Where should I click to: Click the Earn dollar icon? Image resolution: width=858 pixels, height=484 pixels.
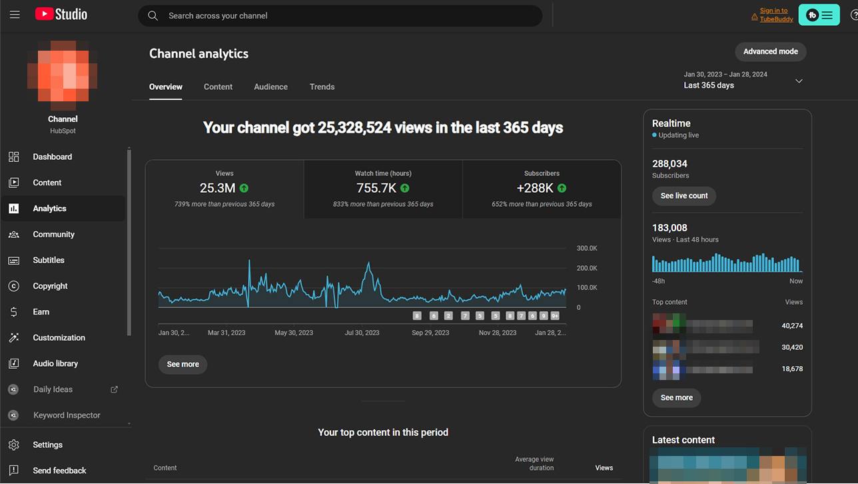[x=13, y=312]
